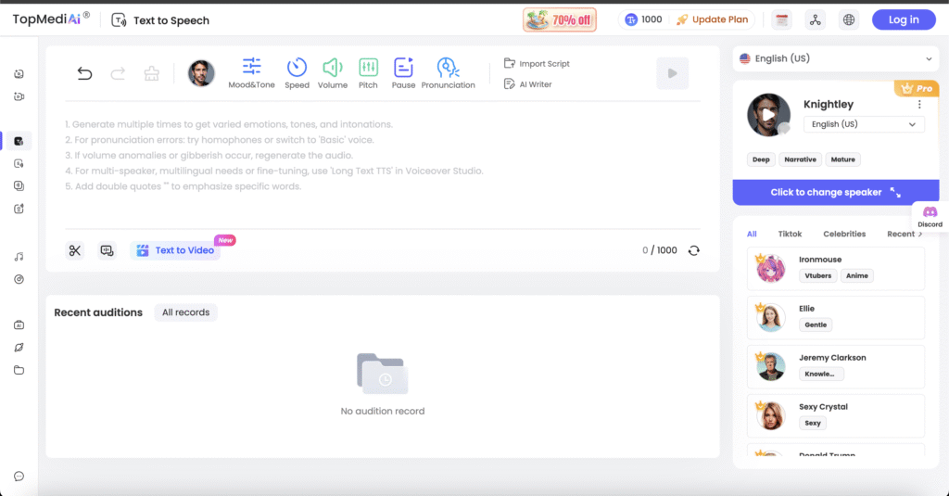
Task: Expand the English (US) language dropdown at top
Action: pos(836,58)
